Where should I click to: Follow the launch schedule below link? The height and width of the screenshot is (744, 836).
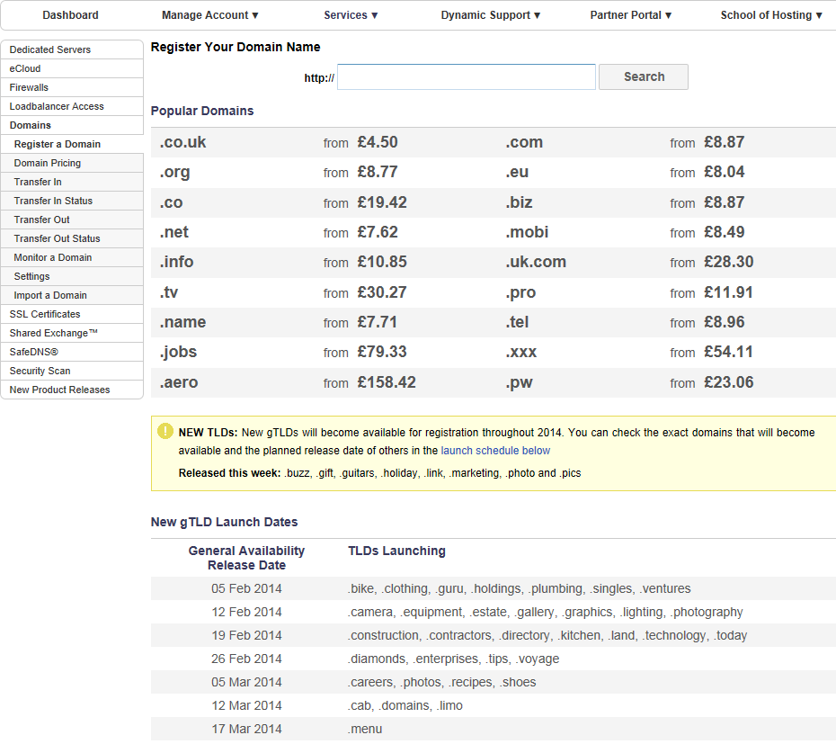point(495,451)
